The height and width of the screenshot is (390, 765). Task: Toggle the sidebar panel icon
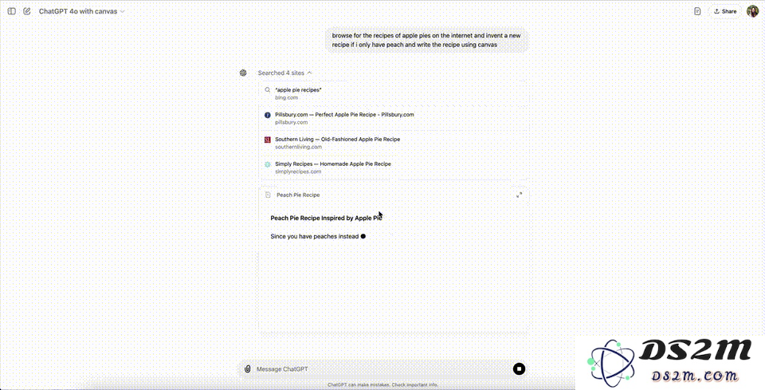[12, 11]
